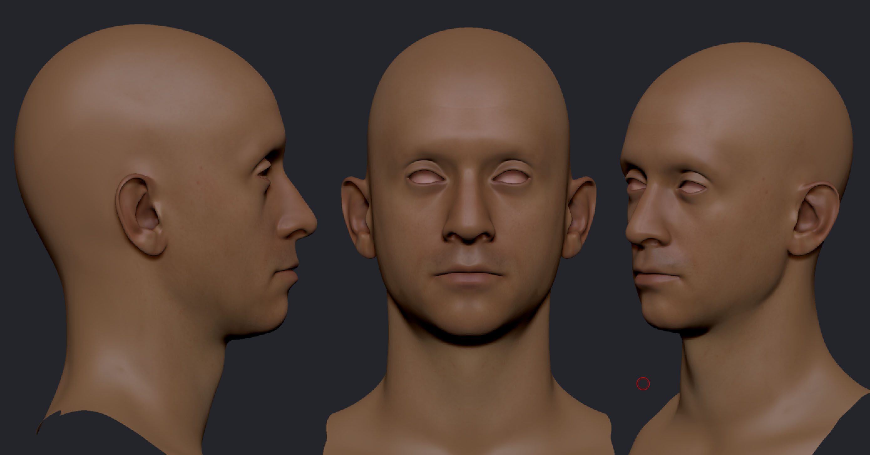
Task: Click the eye on the profile view head
Action: coord(264,171)
